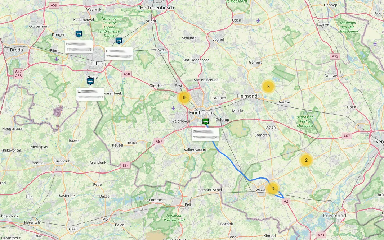Viewport: 384px width, 240px height.
Task: Select the blue vehicle marker northeast of Tilburg
Action: 119,41
